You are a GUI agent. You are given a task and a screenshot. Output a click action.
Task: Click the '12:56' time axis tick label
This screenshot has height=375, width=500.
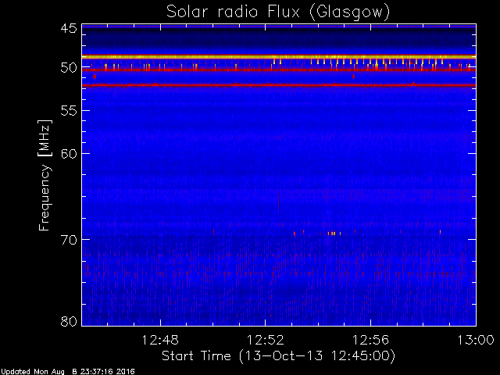tap(370, 340)
